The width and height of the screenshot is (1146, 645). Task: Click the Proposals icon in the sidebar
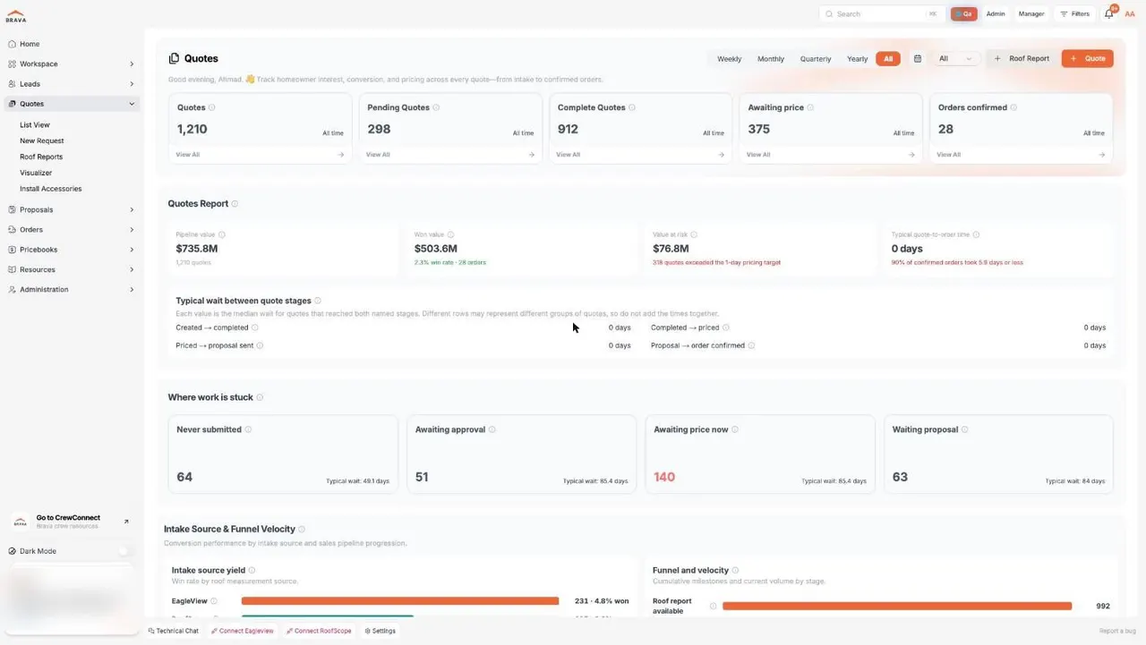[x=12, y=210]
